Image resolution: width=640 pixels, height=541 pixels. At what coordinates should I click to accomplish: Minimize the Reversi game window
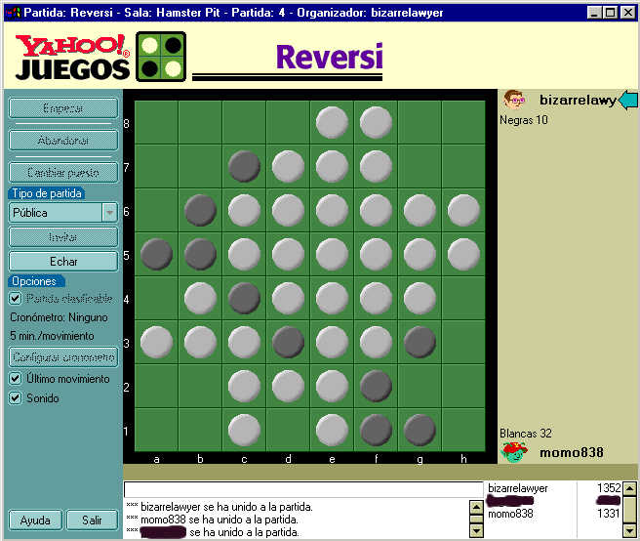coord(594,13)
